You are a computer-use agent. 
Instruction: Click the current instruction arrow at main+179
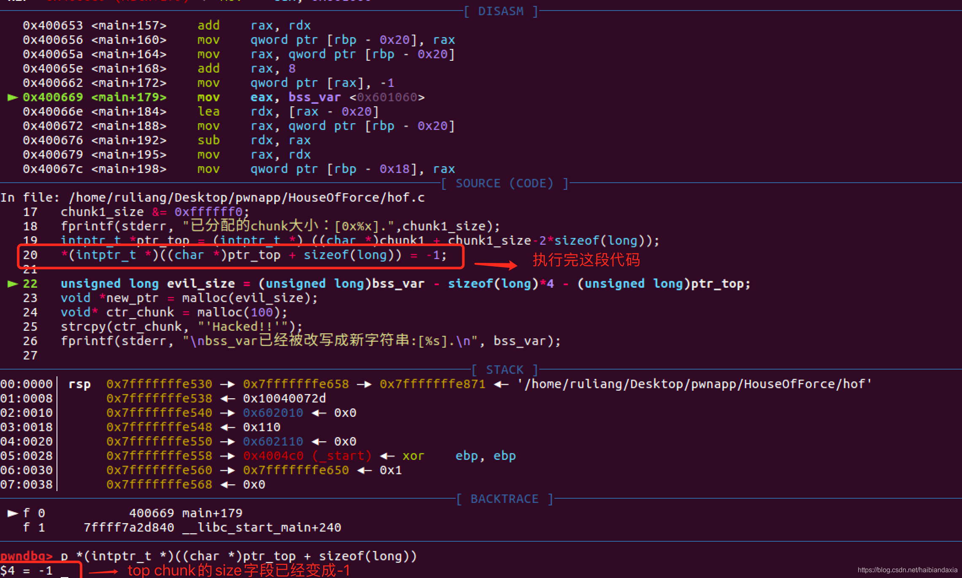click(13, 97)
